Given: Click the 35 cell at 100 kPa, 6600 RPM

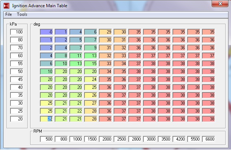Looking at the screenshot, I should [x=208, y=32].
